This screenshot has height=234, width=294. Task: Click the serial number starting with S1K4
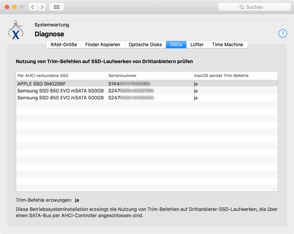pos(129,84)
